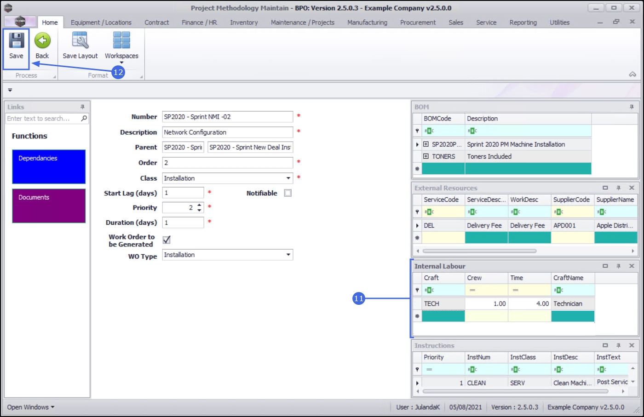Select the DEL service code cell
This screenshot has width=644, height=417.
click(443, 225)
